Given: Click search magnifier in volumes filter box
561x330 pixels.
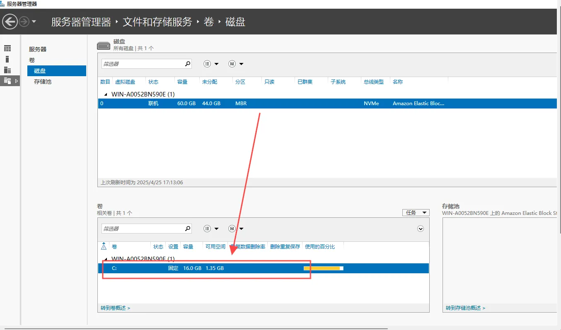Looking at the screenshot, I should coord(188,229).
